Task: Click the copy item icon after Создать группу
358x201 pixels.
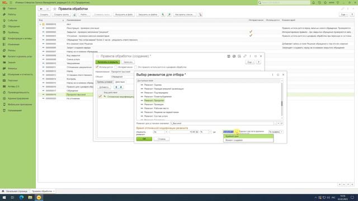Action: (x=74, y=15)
